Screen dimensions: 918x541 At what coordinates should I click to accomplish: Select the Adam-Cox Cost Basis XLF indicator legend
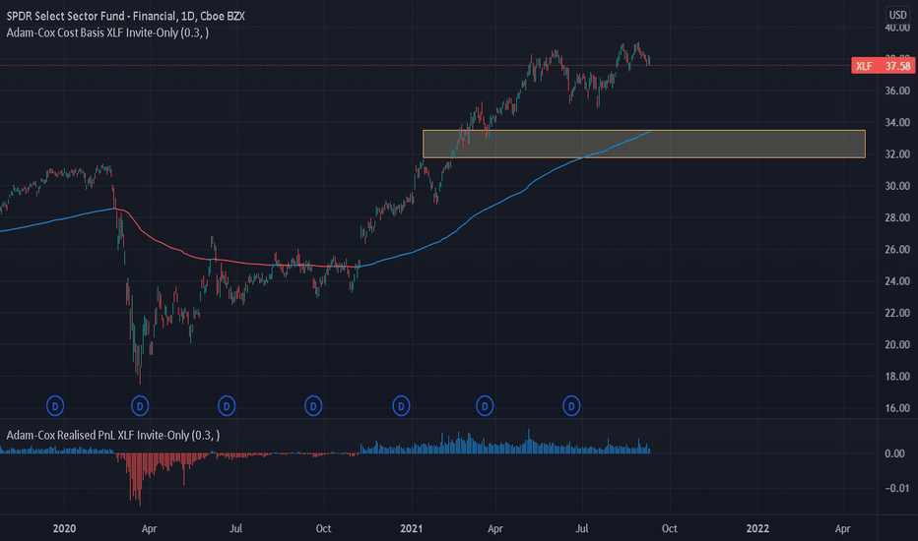(107, 32)
